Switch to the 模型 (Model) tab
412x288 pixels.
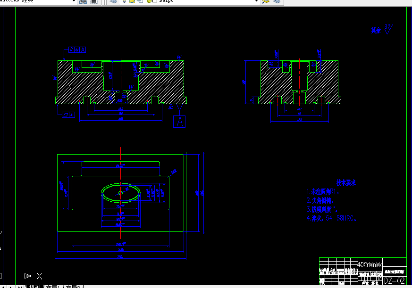[x=35, y=287]
